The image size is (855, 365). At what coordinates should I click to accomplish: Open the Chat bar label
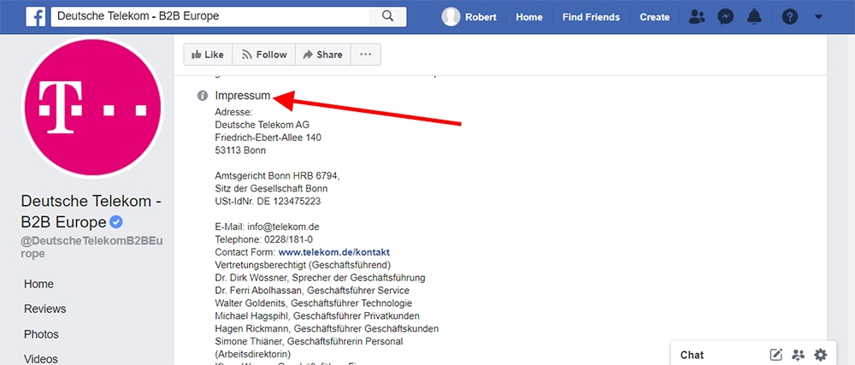click(692, 356)
